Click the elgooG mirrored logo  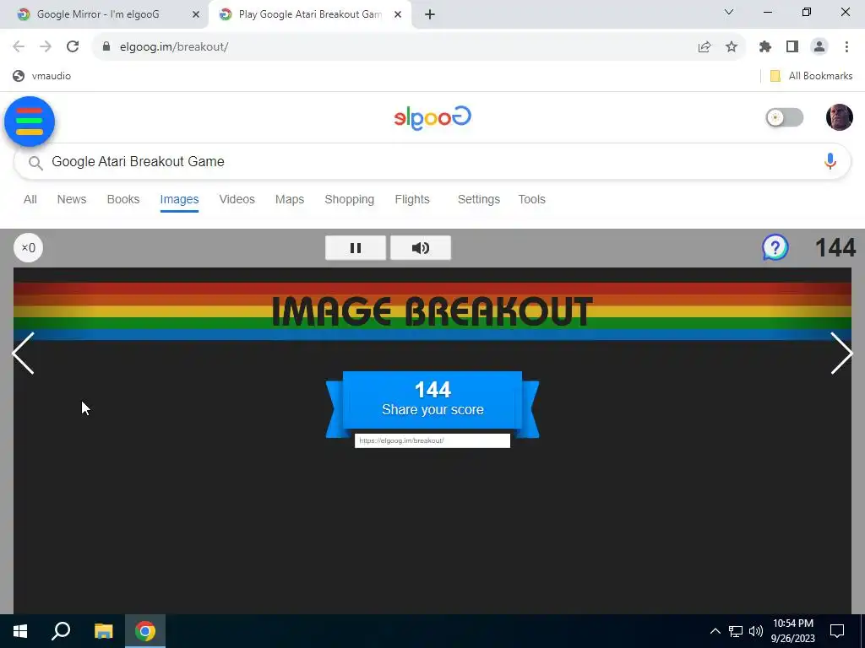tap(432, 117)
